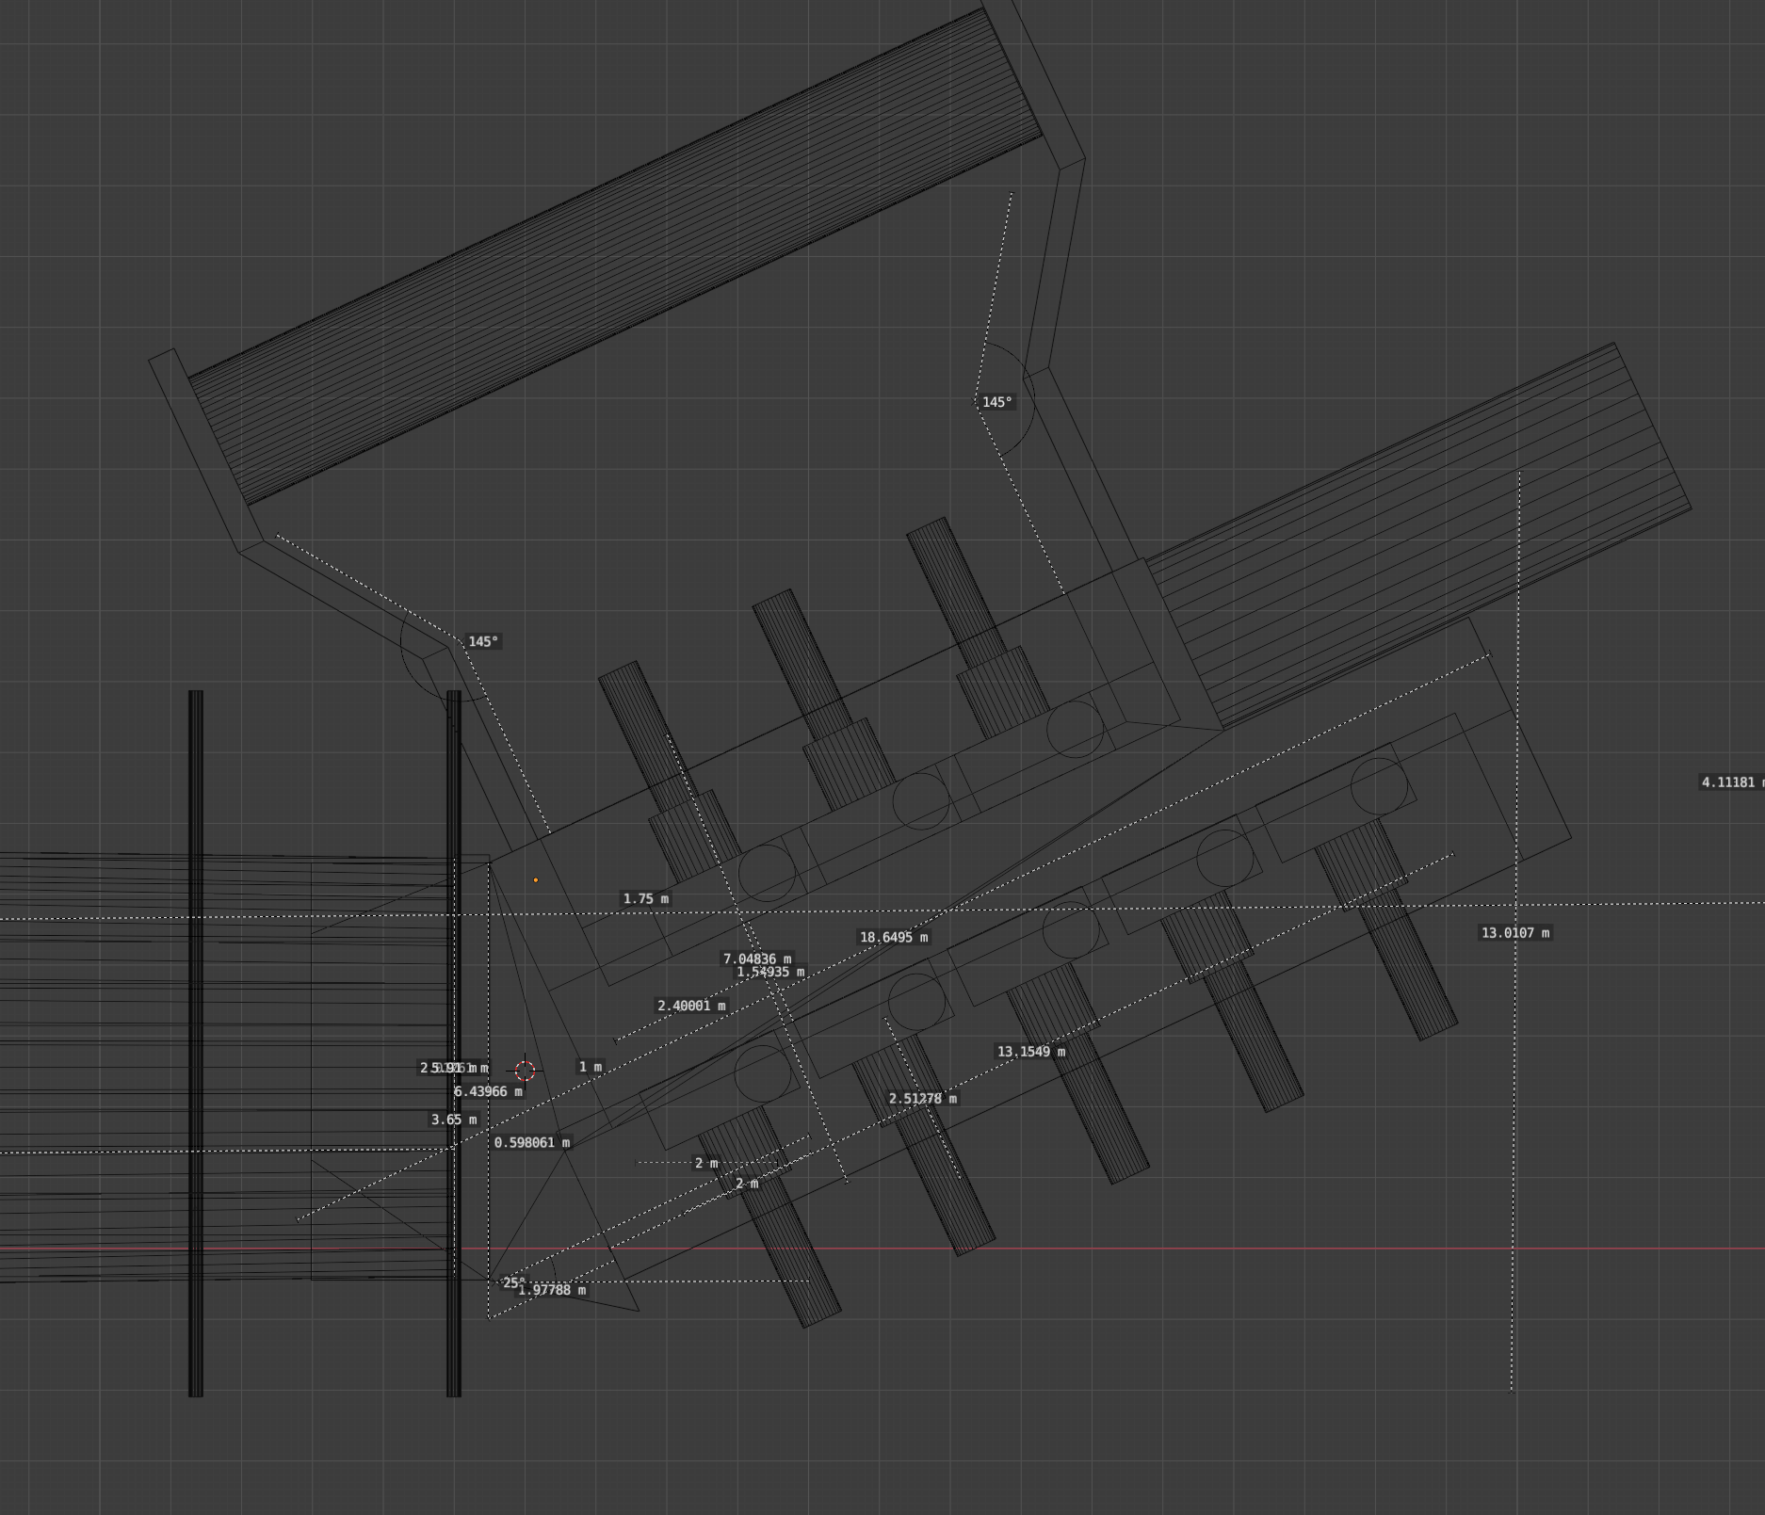Select the "3.65 m" ruler label
1765x1515 pixels.
coord(454,1120)
